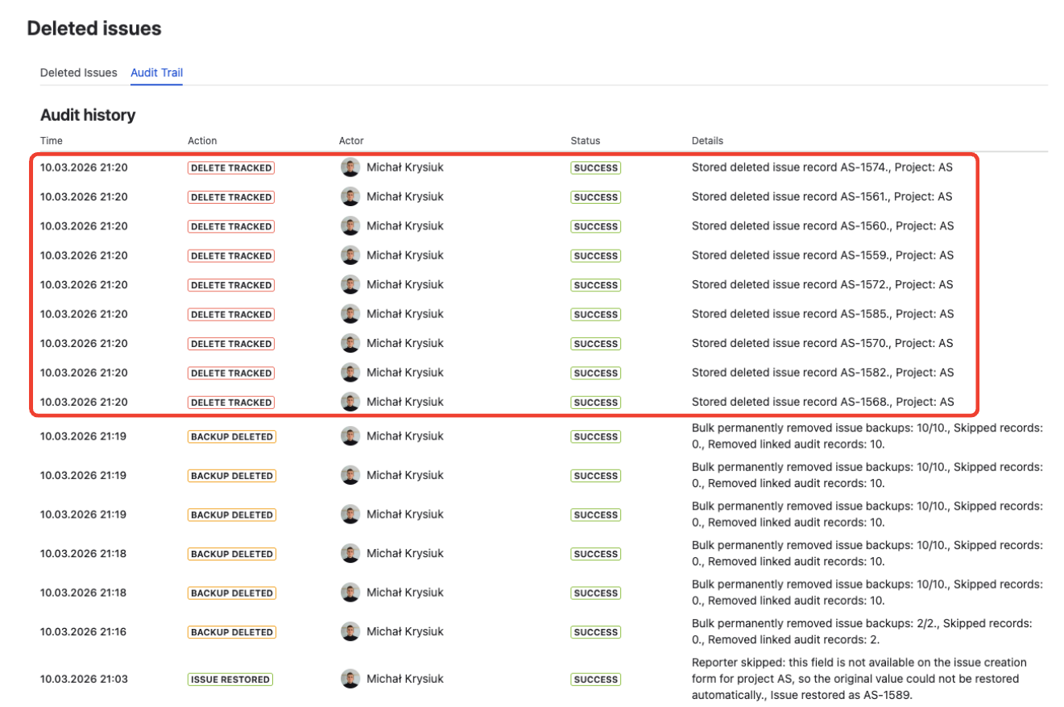1064x707 pixels.
Task: Click the avatar in the 21:18 BACKUP DELETED row
Action: [x=350, y=553]
